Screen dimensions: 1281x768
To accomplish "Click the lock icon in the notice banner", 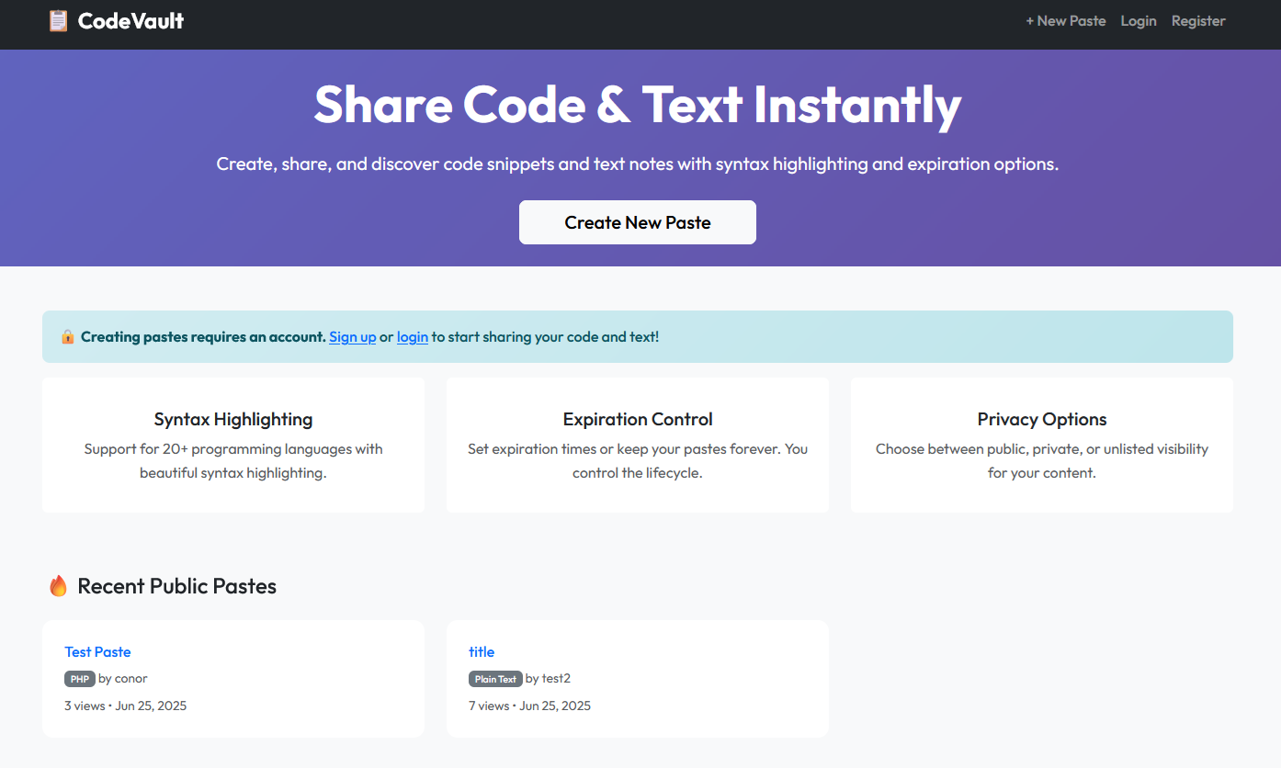I will point(68,337).
